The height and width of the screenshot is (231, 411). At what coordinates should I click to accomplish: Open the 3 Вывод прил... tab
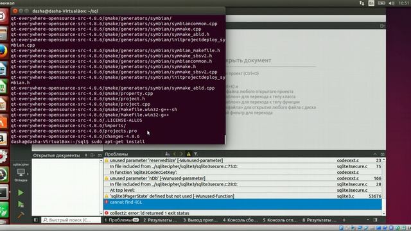click(200, 220)
